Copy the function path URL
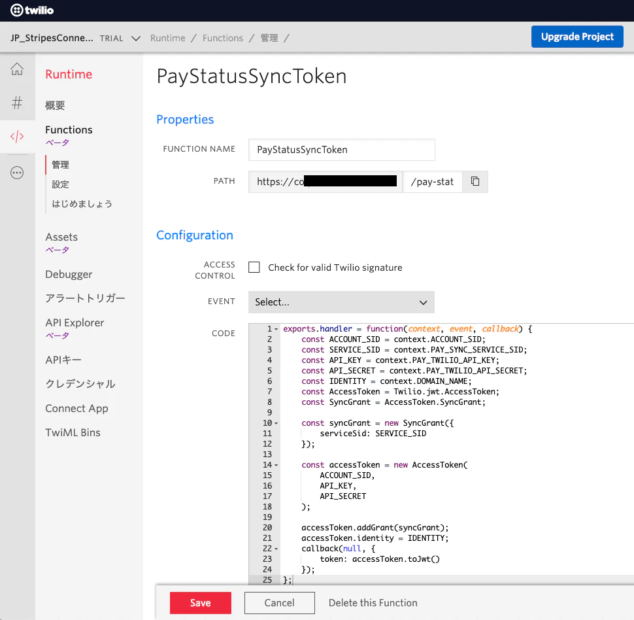Image resolution: width=634 pixels, height=620 pixels. [475, 181]
